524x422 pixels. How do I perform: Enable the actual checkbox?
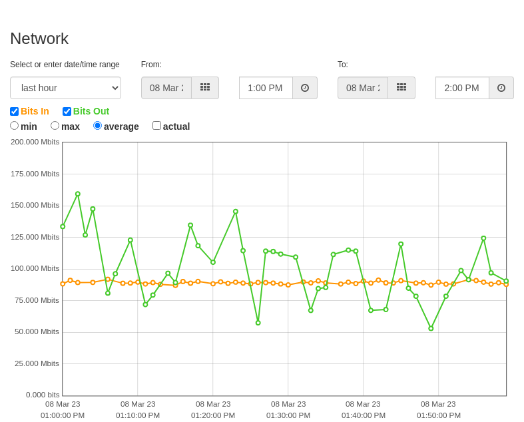[x=156, y=126]
